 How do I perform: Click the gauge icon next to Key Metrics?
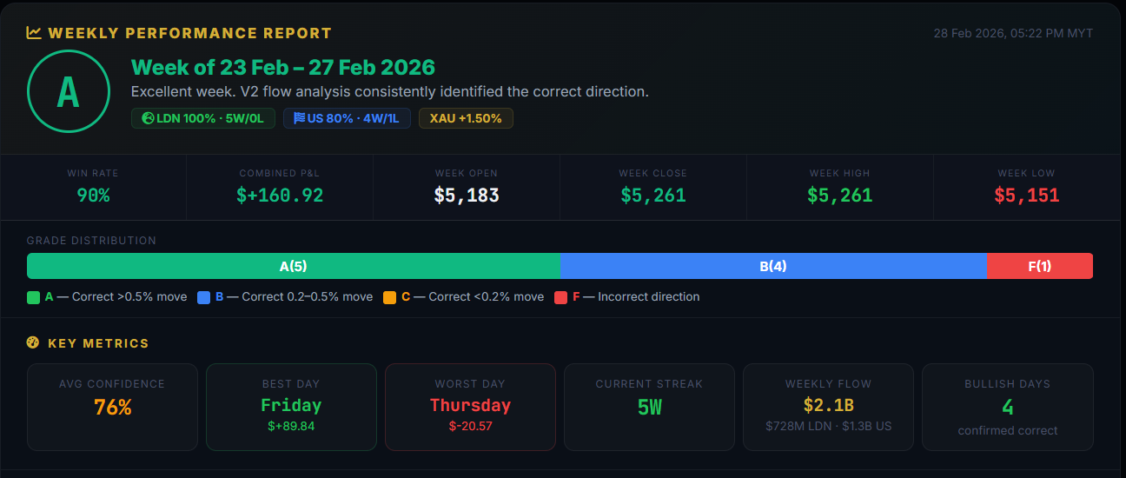[34, 343]
